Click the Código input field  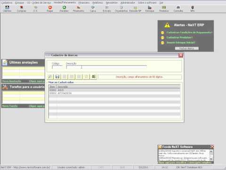coord(57,67)
